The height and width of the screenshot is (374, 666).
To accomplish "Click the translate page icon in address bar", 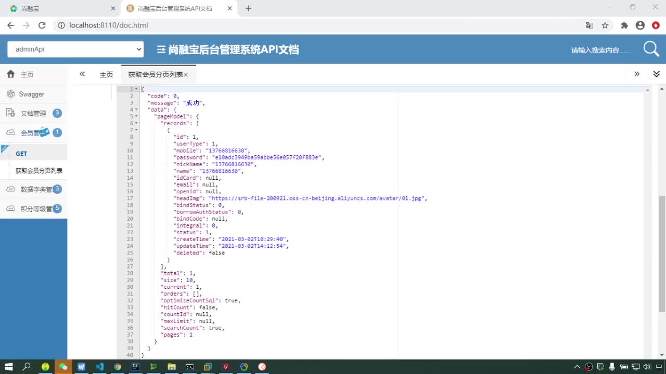I will coord(589,25).
